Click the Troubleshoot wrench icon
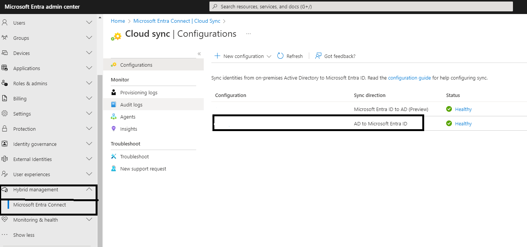Image resolution: width=527 pixels, height=247 pixels. [113, 156]
